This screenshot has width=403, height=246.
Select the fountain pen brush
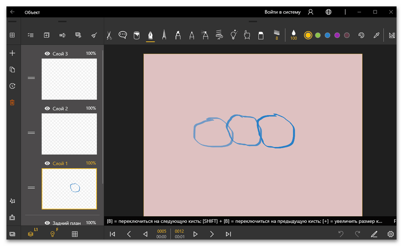point(150,35)
